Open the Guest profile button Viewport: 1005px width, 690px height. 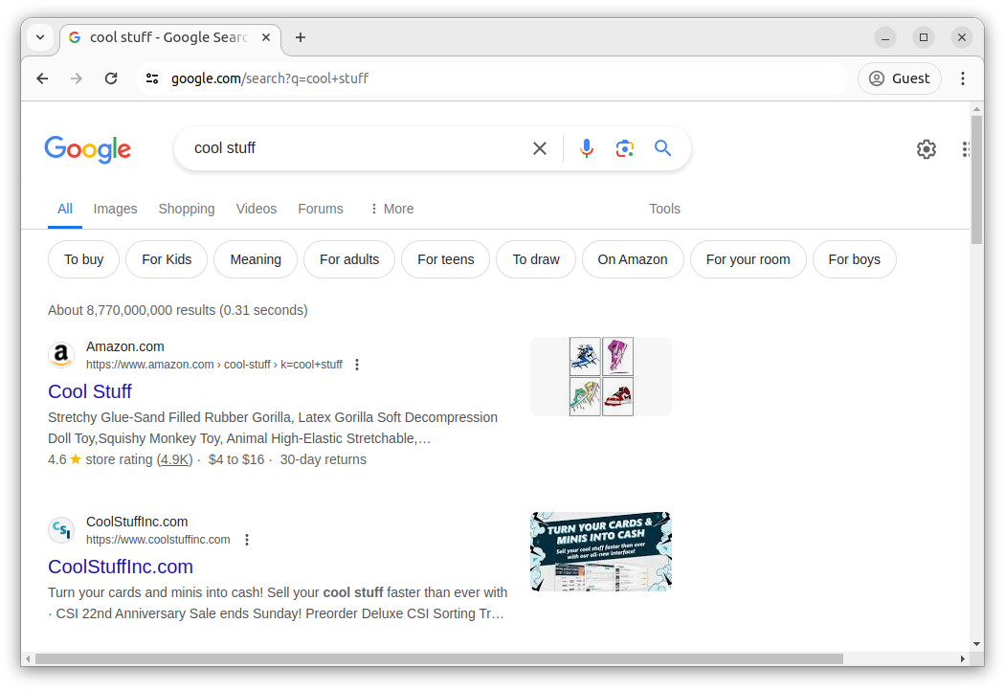coord(900,78)
